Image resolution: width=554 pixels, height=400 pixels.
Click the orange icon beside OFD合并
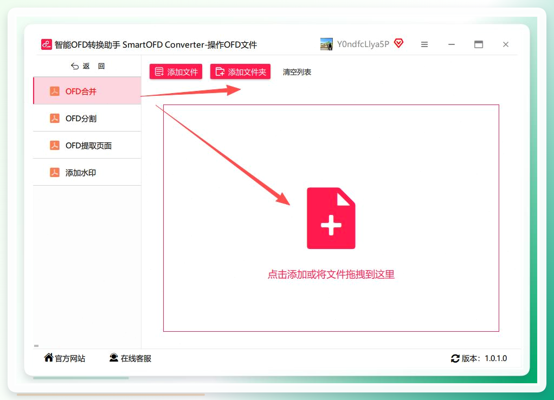[54, 91]
